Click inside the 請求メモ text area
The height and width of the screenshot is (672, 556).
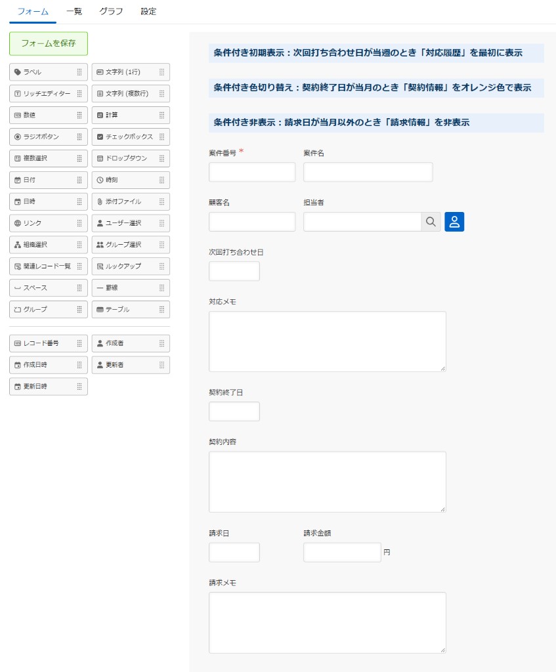click(328, 623)
